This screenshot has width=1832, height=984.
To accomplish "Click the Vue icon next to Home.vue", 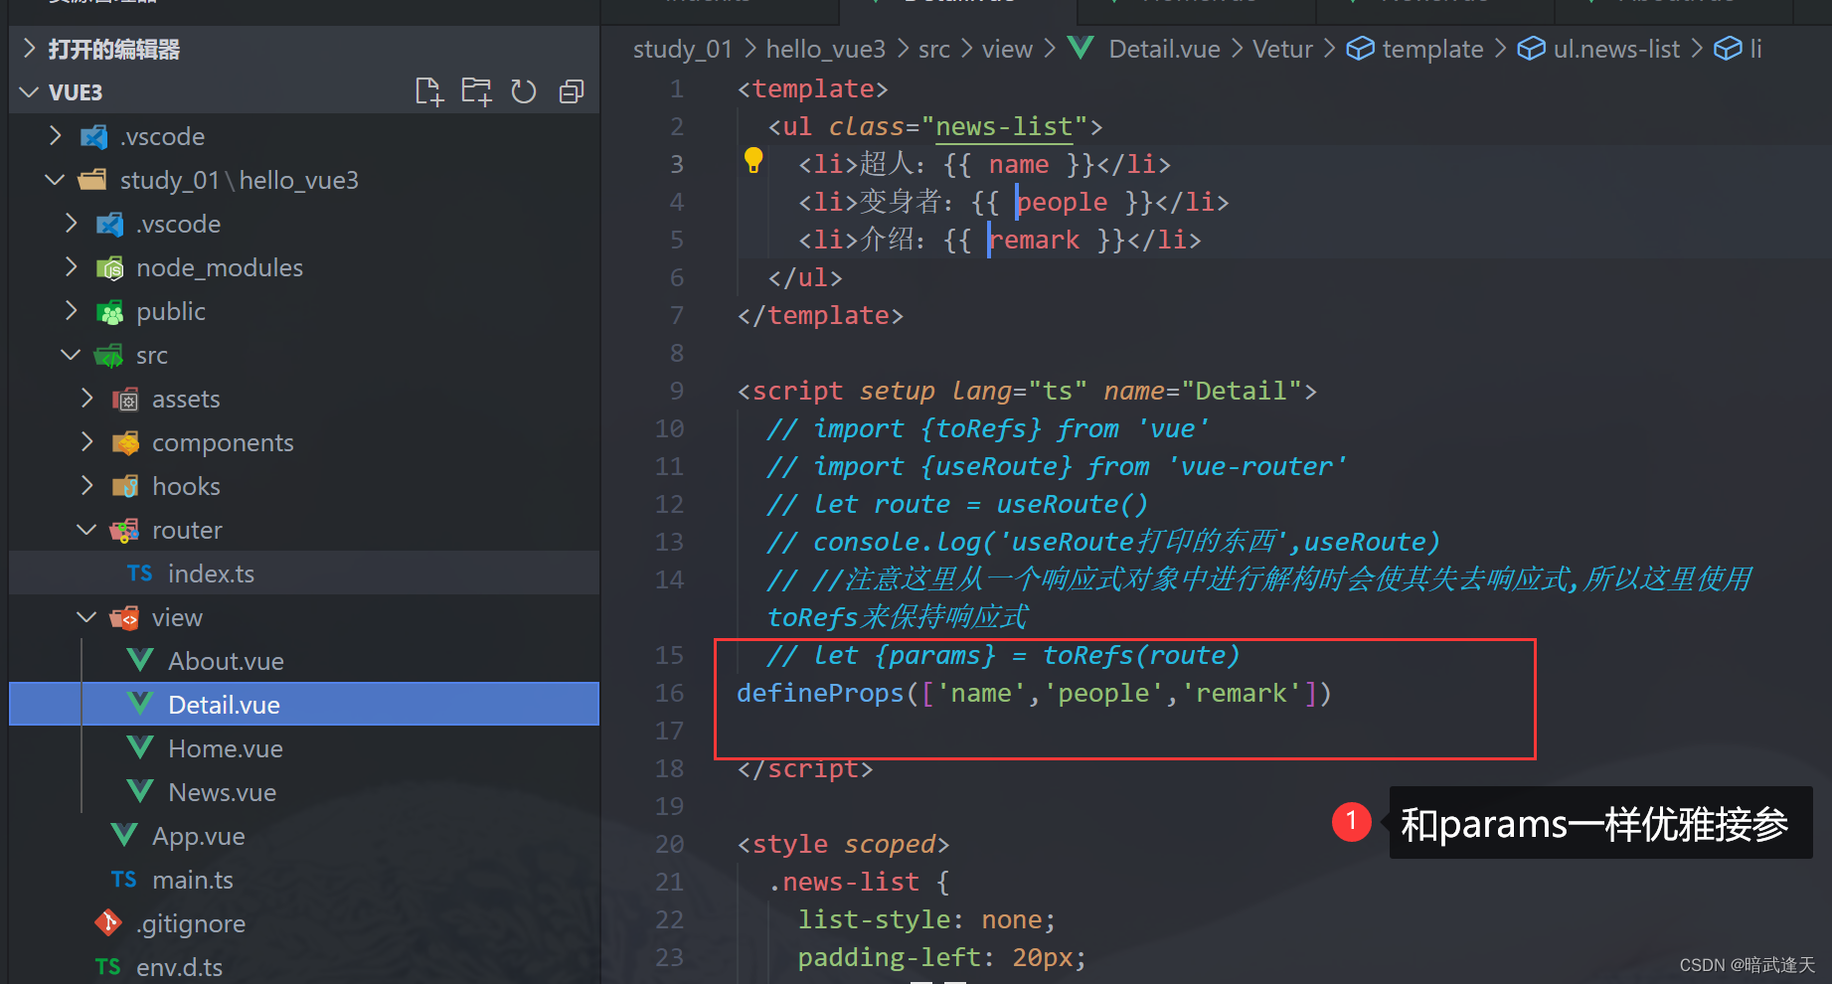I will 140,747.
